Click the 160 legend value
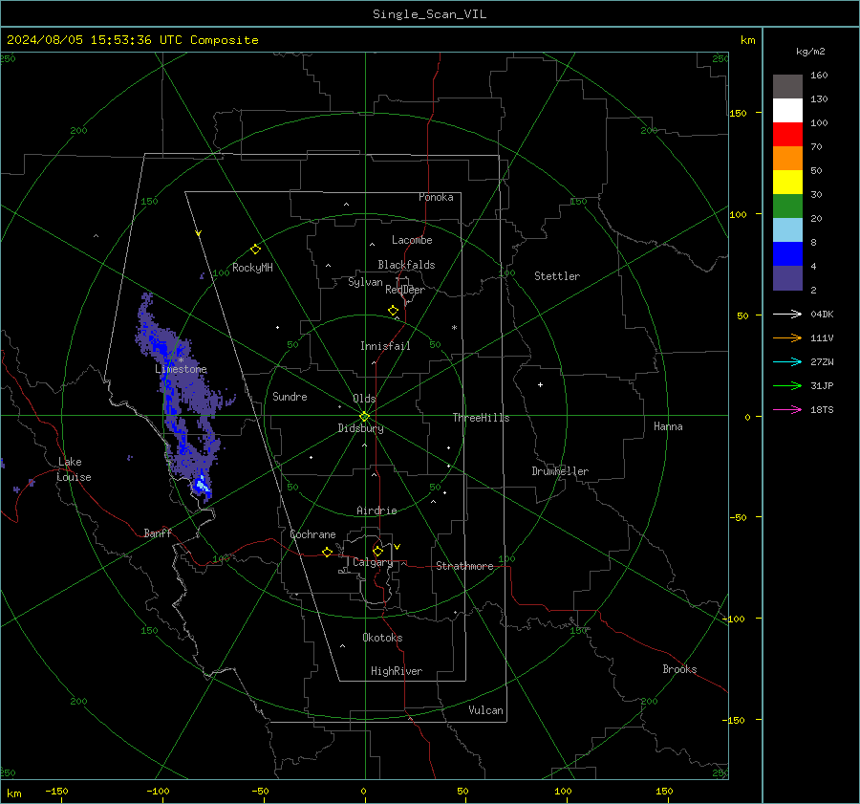The image size is (860, 804). 819,76
